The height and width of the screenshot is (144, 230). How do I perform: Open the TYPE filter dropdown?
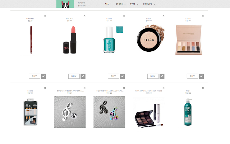pos(134,4)
